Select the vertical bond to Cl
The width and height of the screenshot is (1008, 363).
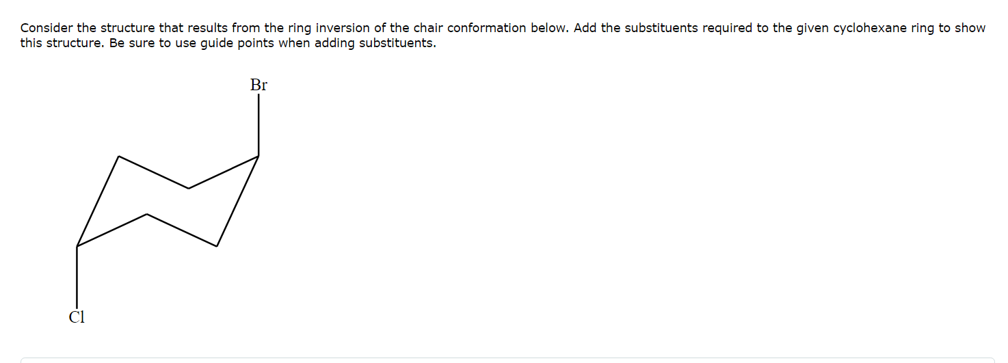tap(77, 277)
